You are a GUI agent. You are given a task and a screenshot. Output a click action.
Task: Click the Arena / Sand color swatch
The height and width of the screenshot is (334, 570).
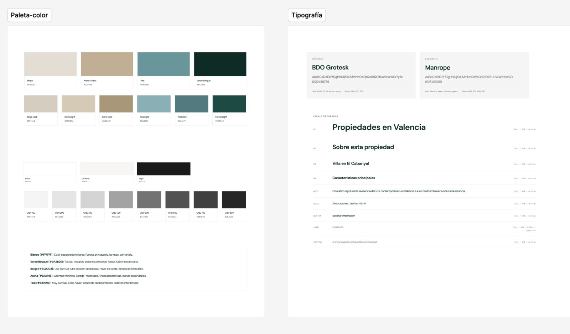pos(107,64)
